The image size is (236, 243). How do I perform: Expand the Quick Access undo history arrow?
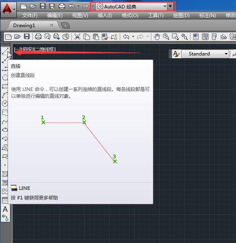[x=78, y=6]
